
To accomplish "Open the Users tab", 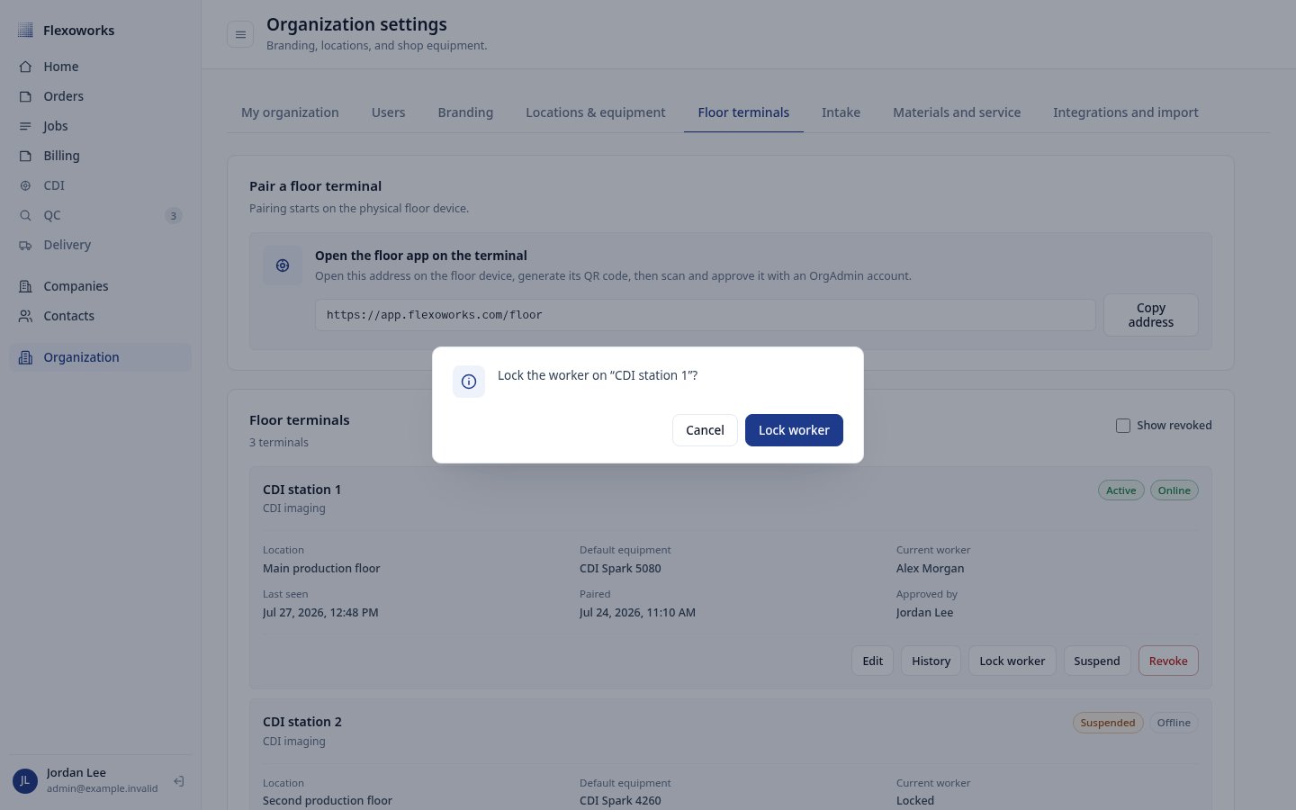I will [x=389, y=112].
